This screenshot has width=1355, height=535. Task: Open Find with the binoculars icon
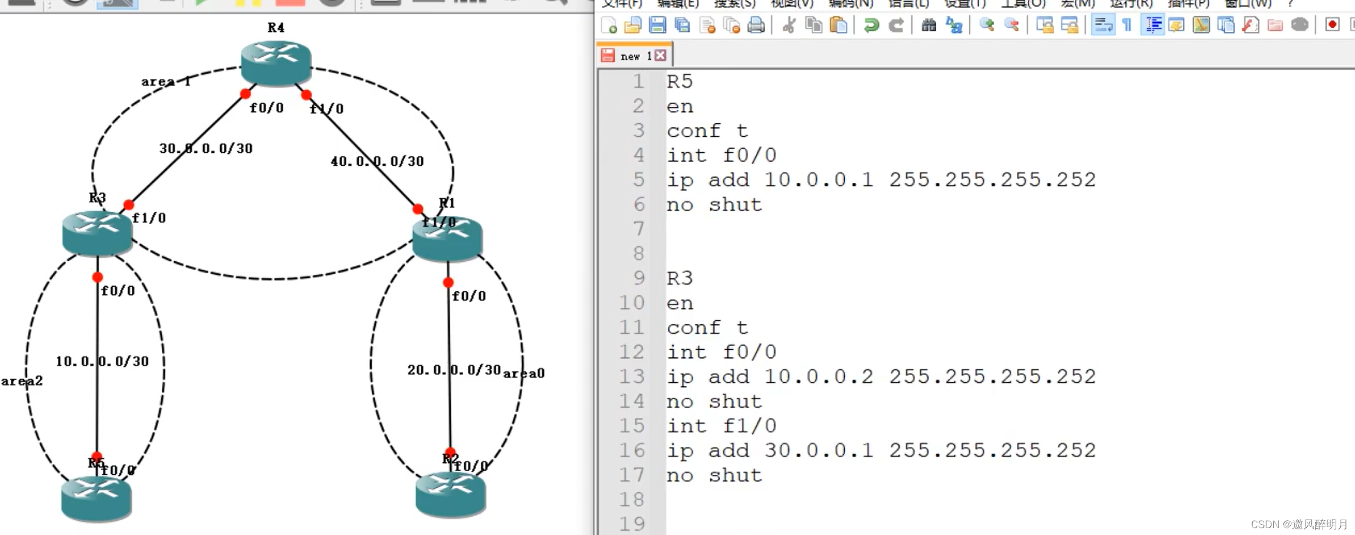929,25
